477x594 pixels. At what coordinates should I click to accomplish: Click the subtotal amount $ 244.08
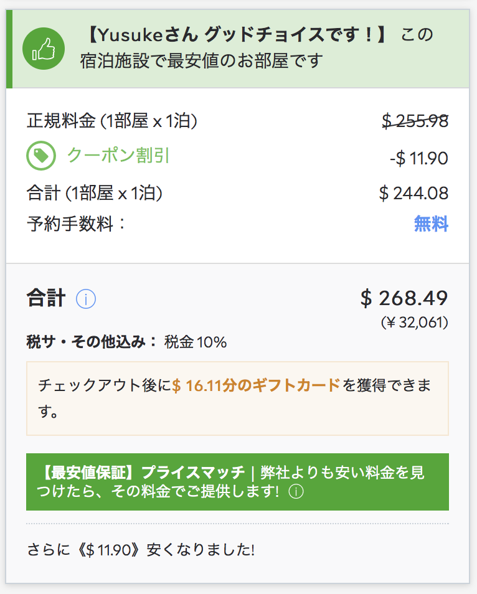[413, 193]
